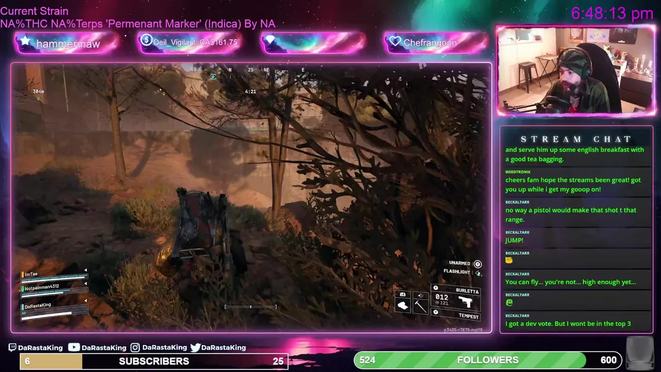The height and width of the screenshot is (372, 661).
Task: Click the diamond icon on the third banner
Action: coord(271,40)
